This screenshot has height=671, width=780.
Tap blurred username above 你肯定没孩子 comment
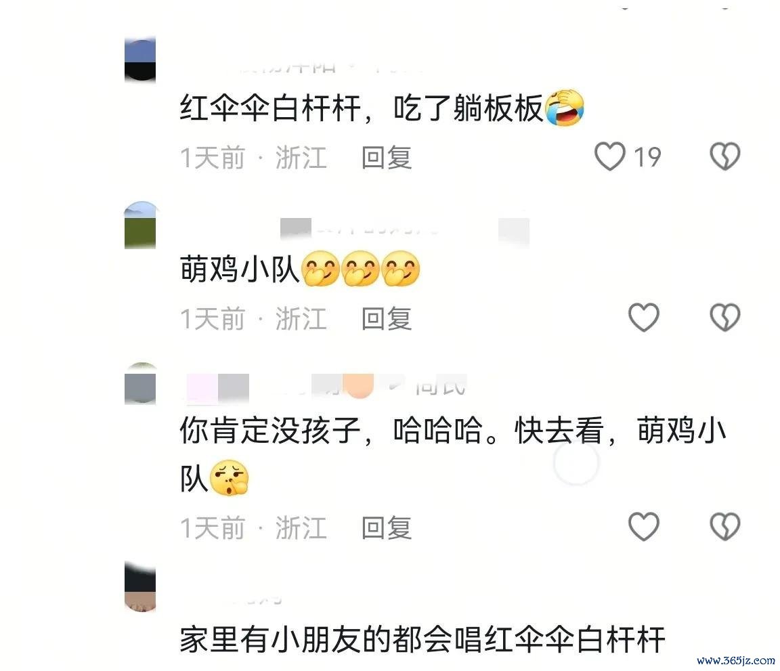click(326, 386)
